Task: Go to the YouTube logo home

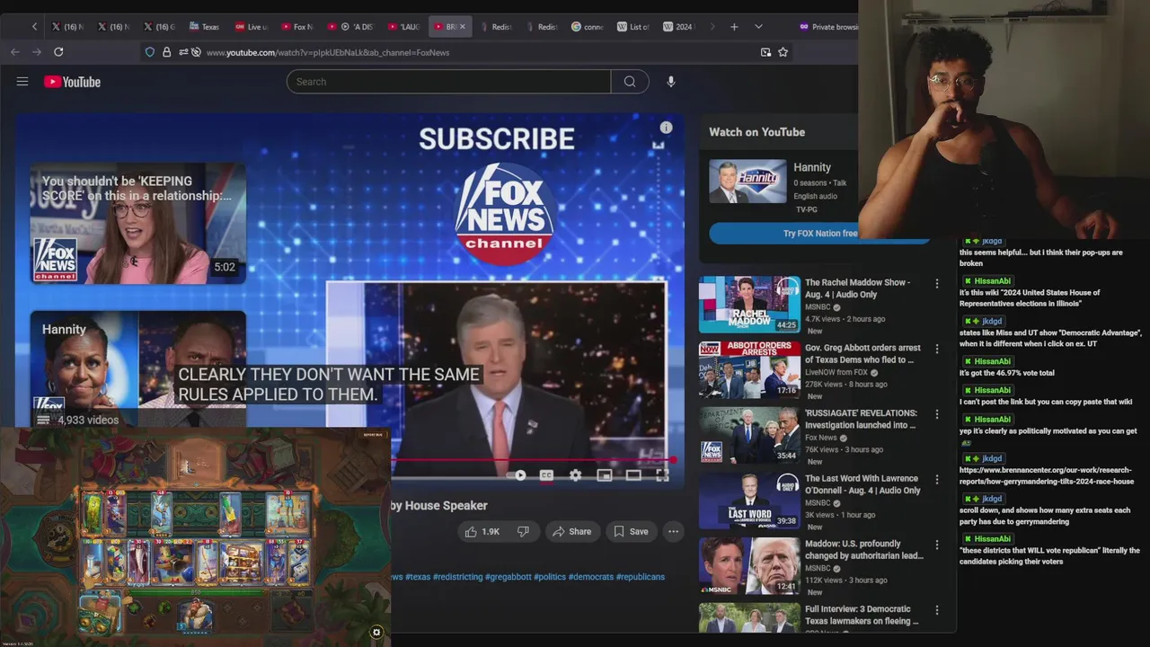Action: pos(72,82)
